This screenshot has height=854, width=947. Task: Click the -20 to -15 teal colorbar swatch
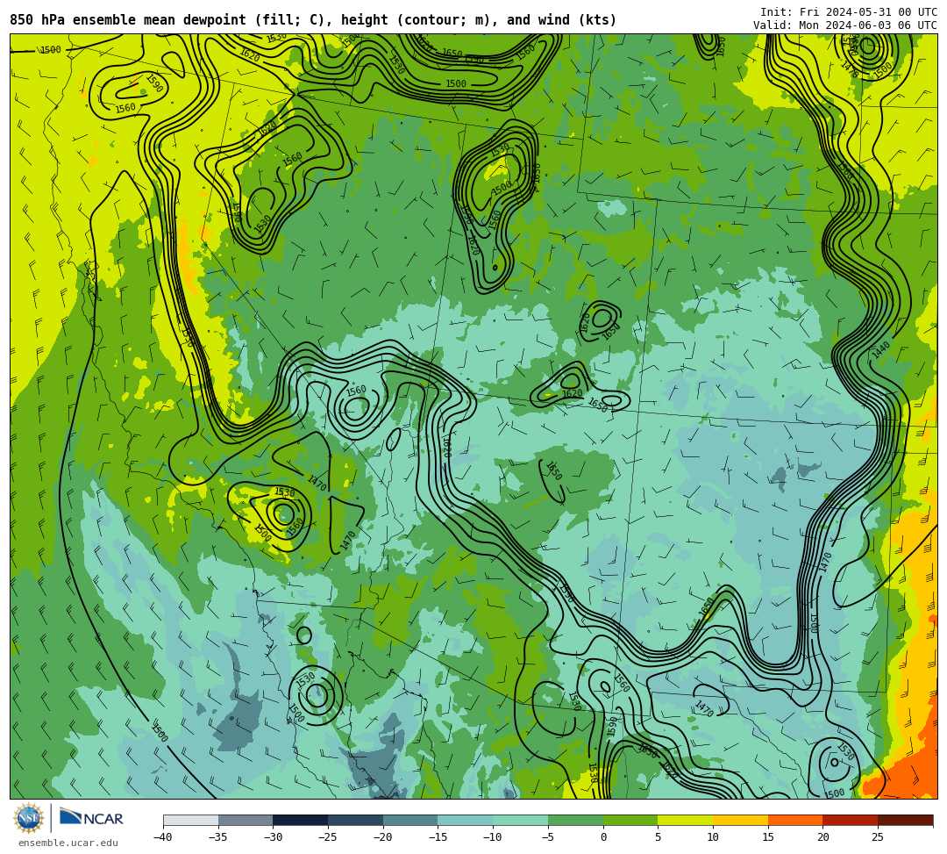tap(410, 820)
